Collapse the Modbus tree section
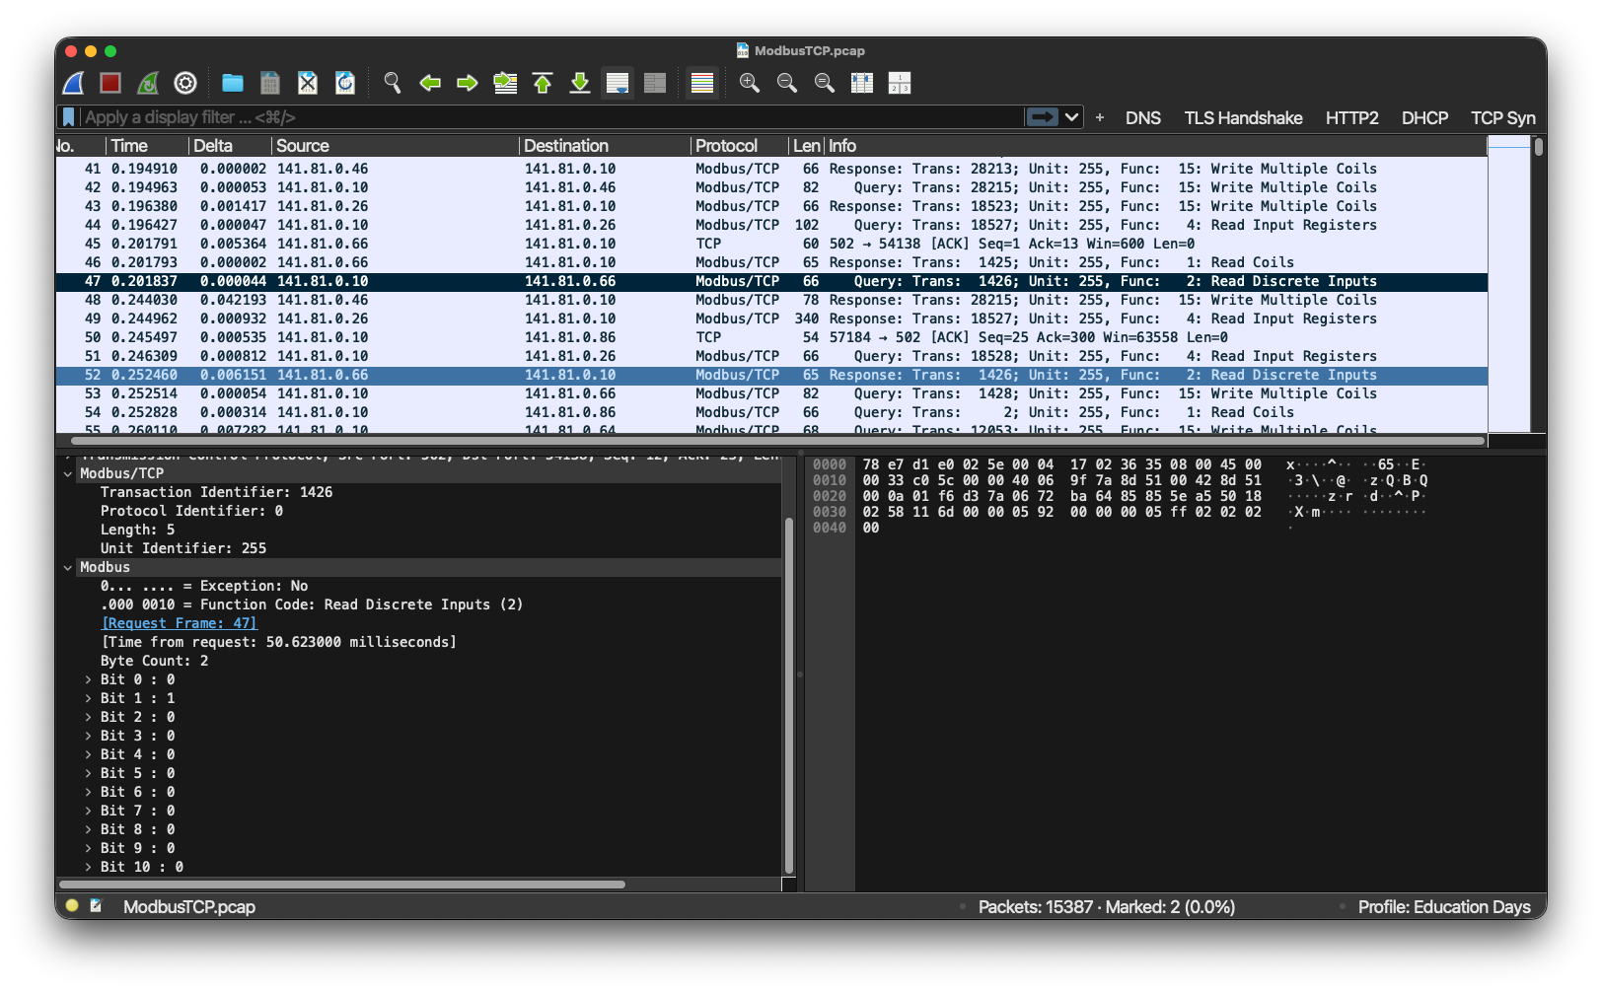Viewport: 1602px width, 992px height. [x=68, y=568]
